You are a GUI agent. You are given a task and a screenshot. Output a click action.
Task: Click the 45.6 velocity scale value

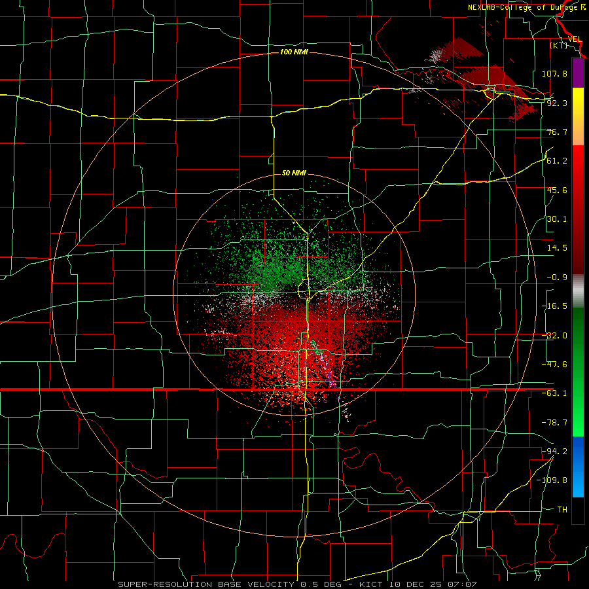[x=557, y=190]
